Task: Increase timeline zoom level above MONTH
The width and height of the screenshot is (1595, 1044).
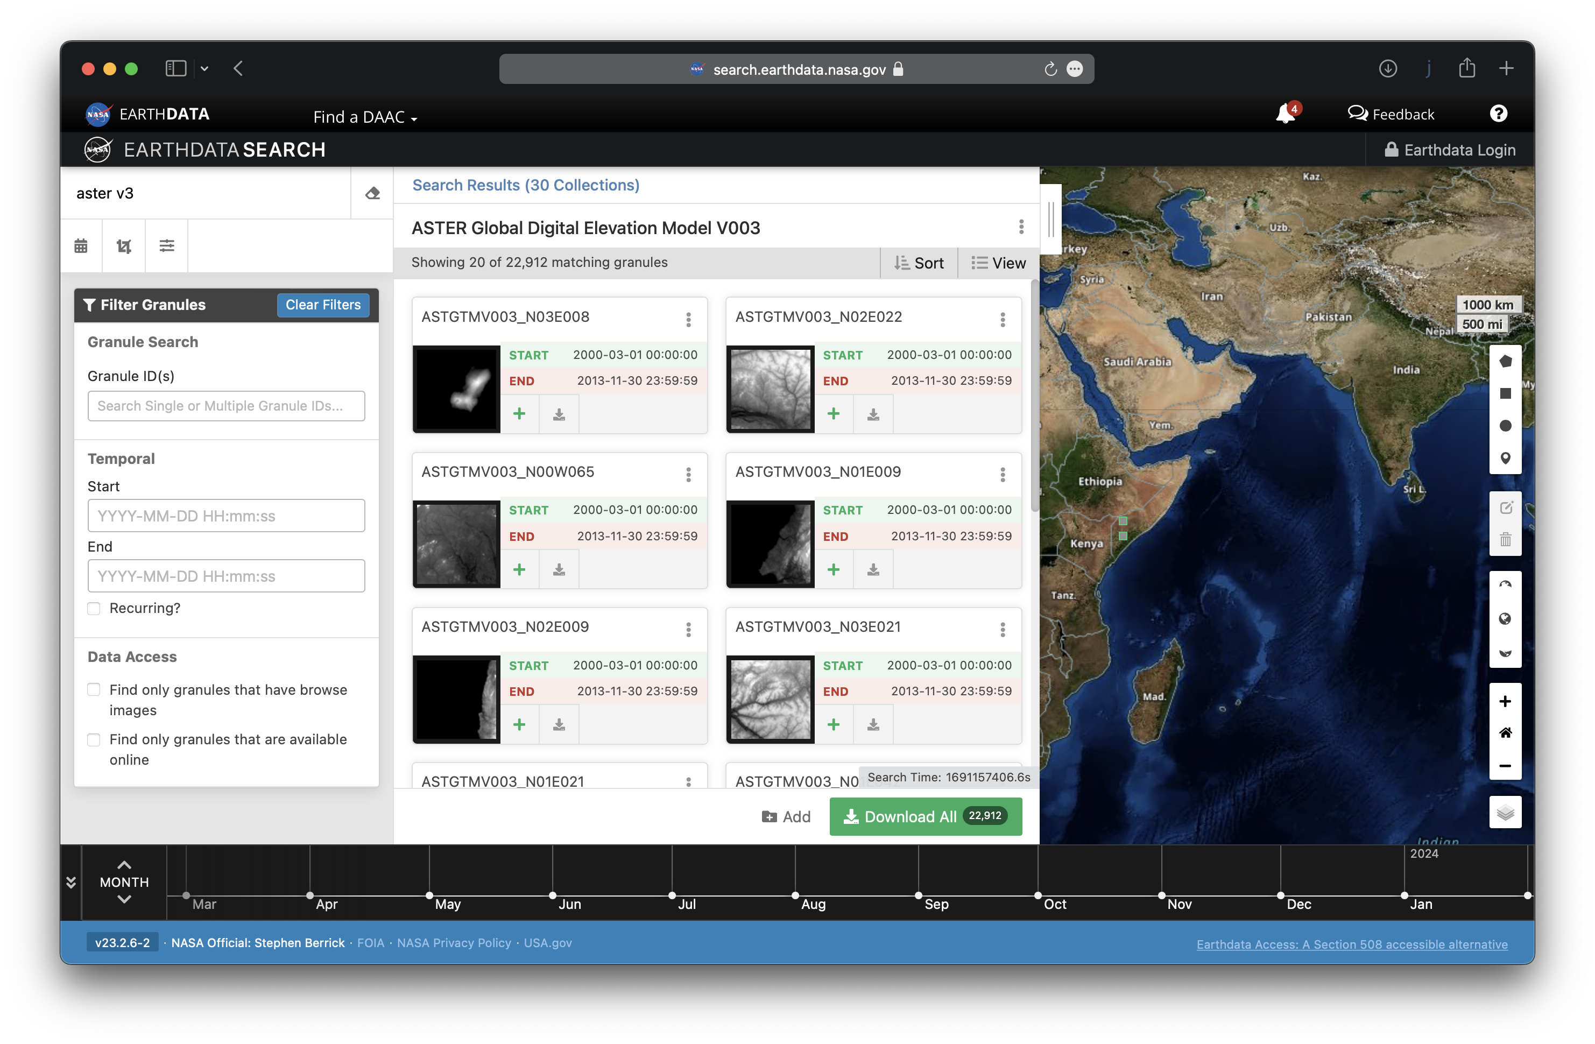Action: [124, 865]
